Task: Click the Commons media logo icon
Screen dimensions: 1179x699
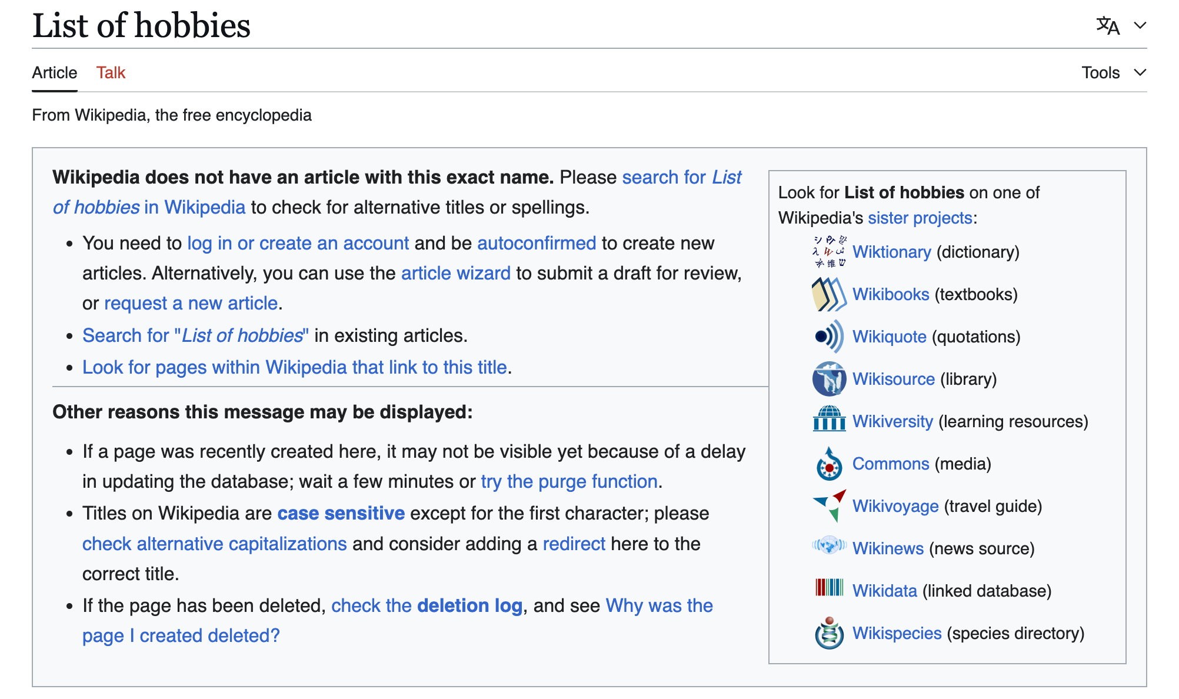Action: [830, 464]
